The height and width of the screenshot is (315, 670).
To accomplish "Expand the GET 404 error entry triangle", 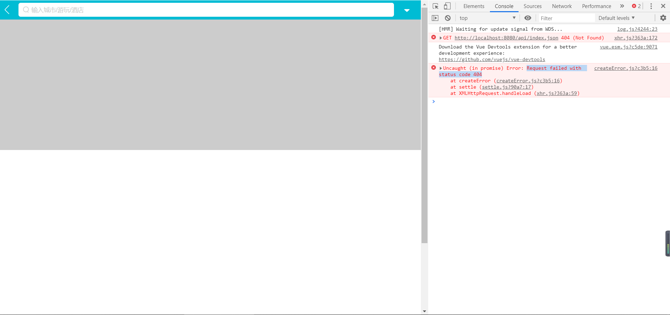I will [441, 38].
